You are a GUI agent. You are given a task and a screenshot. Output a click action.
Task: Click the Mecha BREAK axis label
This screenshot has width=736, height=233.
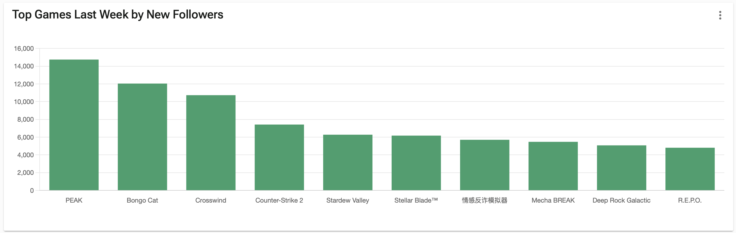(553, 200)
